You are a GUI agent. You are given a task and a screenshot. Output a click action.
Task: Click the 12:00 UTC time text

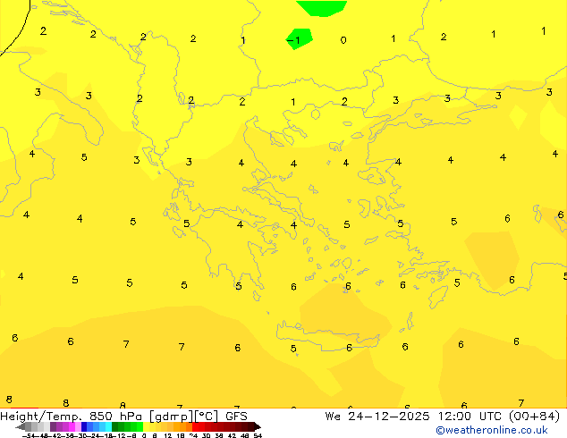pos(470,417)
